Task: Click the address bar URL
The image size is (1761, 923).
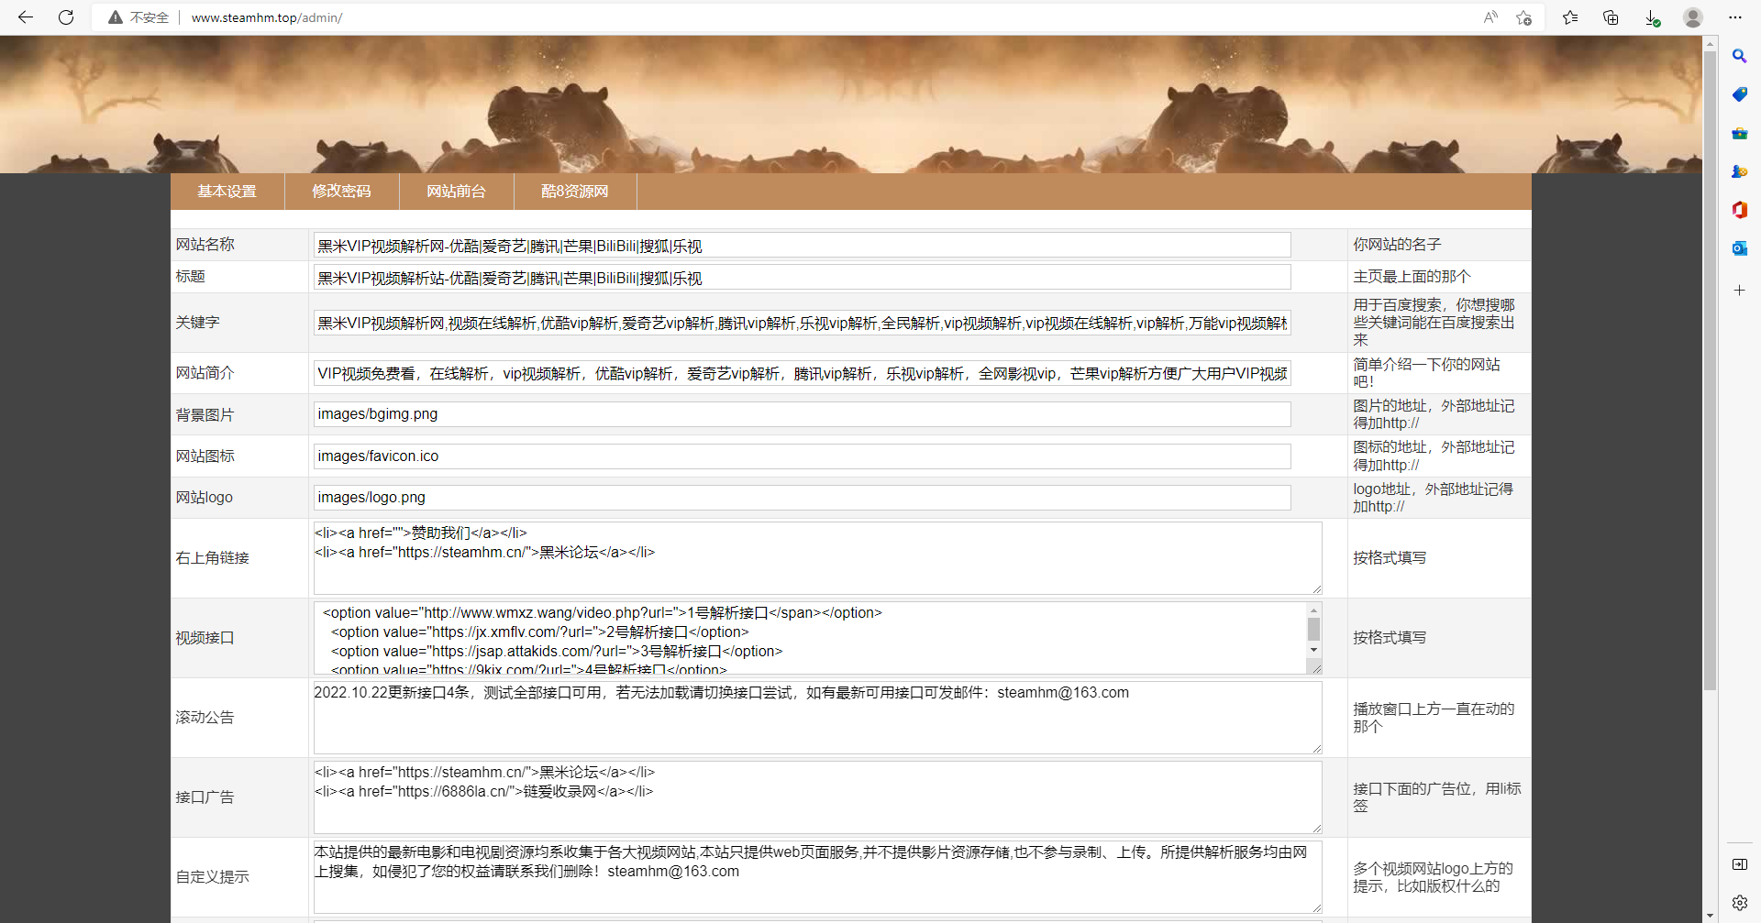Action: pyautogui.click(x=266, y=17)
